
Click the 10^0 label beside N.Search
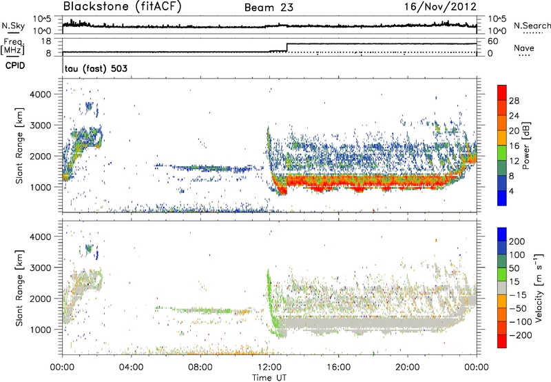[497, 30]
